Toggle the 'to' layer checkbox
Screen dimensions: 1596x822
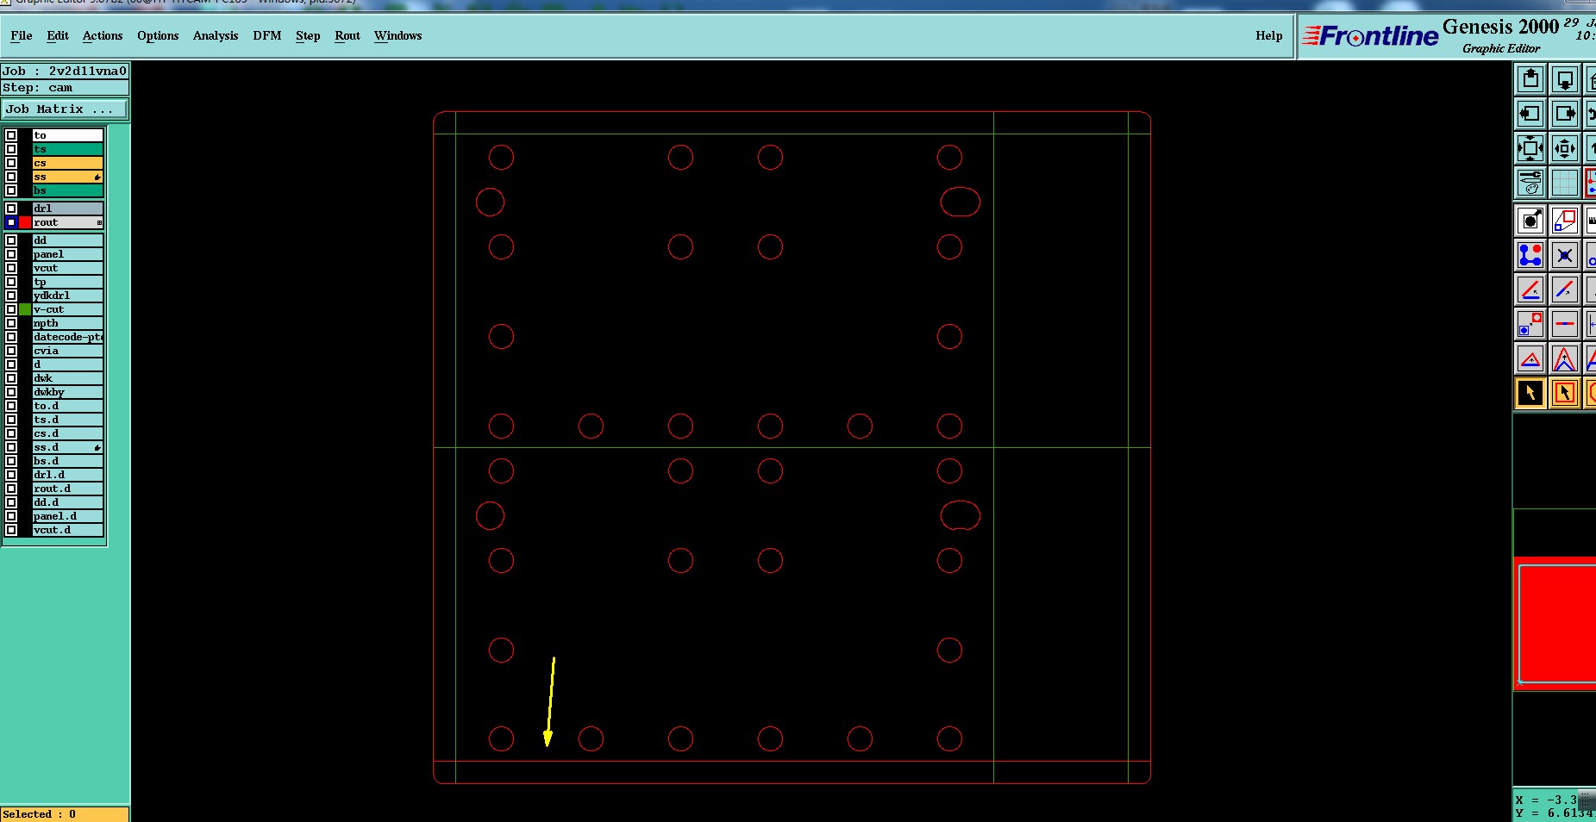tap(11, 135)
